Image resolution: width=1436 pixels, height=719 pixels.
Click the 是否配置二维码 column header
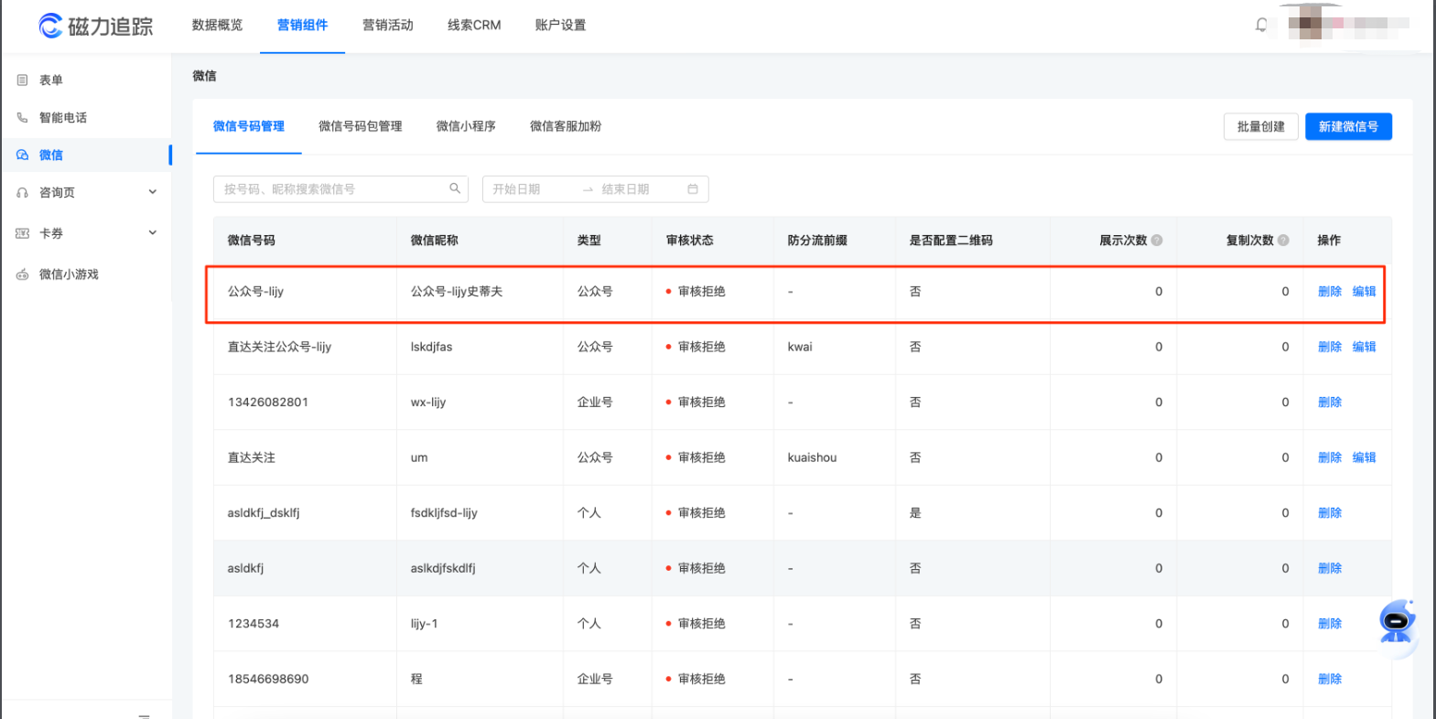950,241
